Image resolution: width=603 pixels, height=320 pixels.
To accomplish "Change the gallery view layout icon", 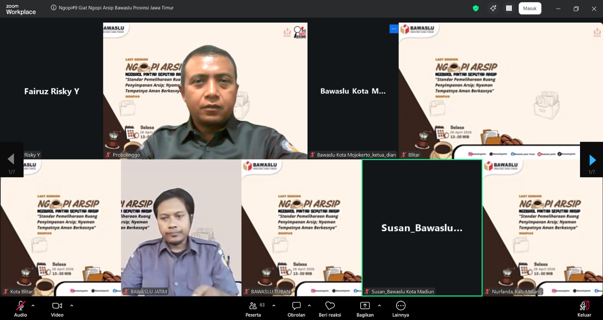I will click(x=509, y=8).
